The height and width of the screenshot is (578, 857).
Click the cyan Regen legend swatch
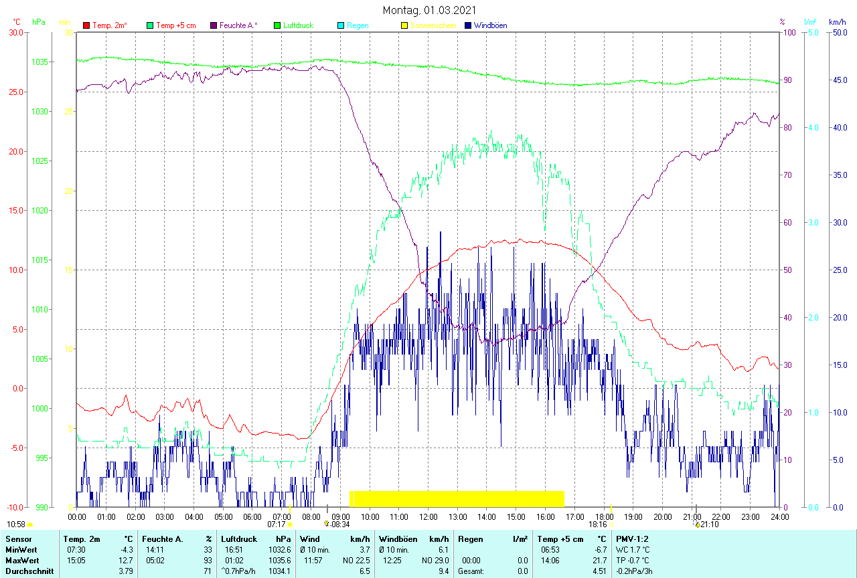coord(341,25)
